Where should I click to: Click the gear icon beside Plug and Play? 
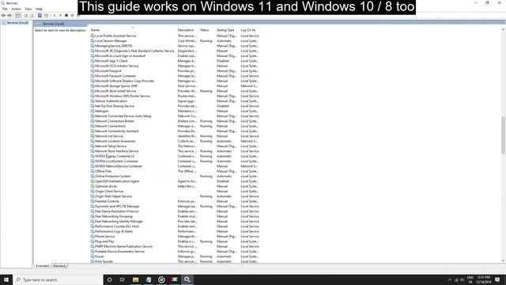(x=93, y=241)
